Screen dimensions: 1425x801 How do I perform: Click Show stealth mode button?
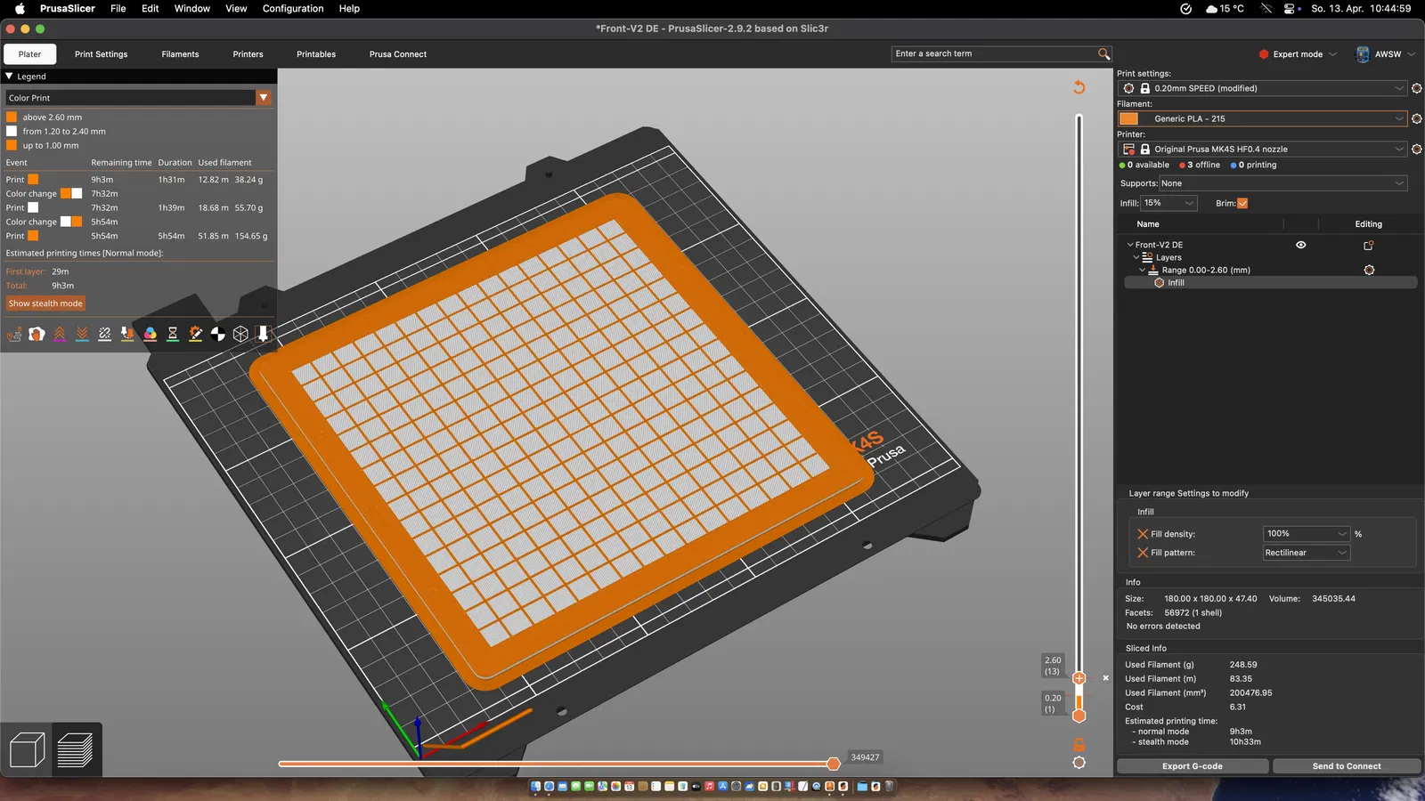[45, 303]
